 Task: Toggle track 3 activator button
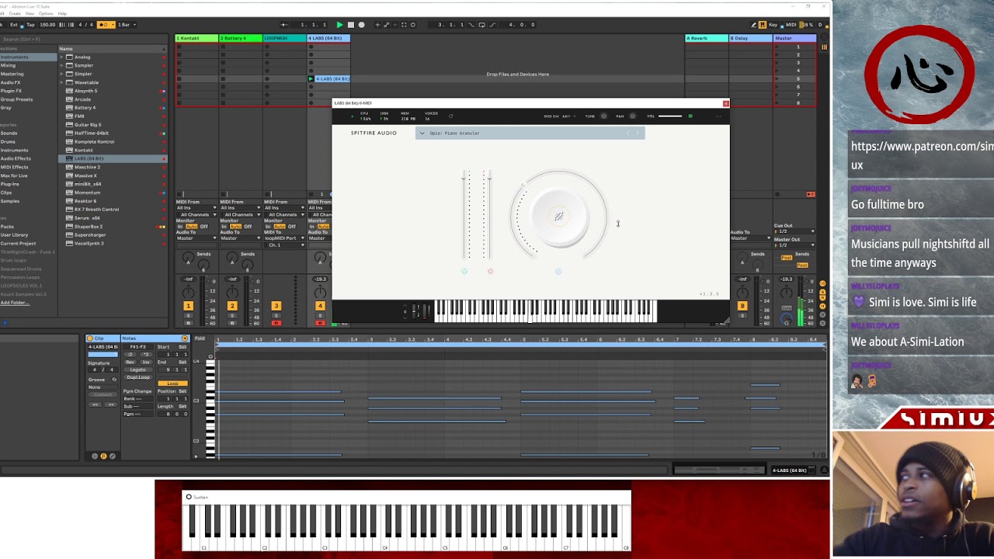pyautogui.click(x=276, y=306)
